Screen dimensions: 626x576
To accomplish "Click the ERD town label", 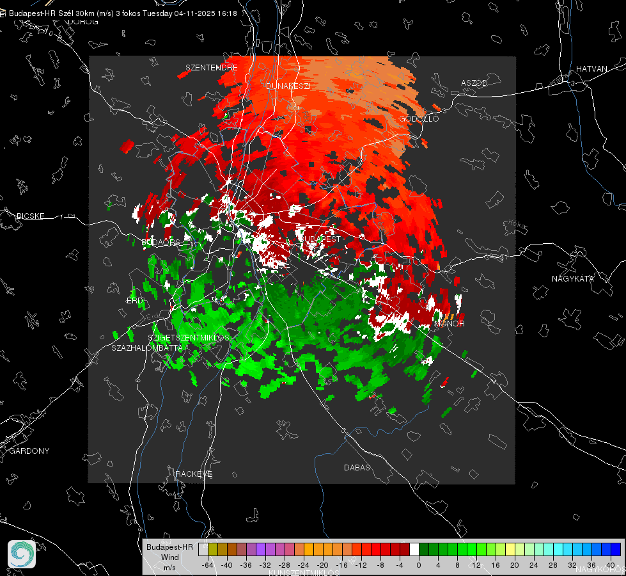I will coord(134,301).
